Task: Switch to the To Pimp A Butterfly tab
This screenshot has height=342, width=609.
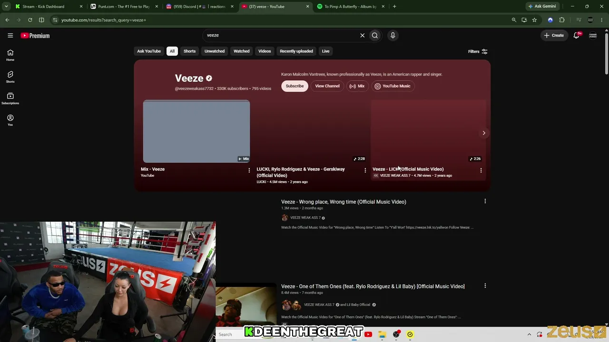Action: point(350,7)
